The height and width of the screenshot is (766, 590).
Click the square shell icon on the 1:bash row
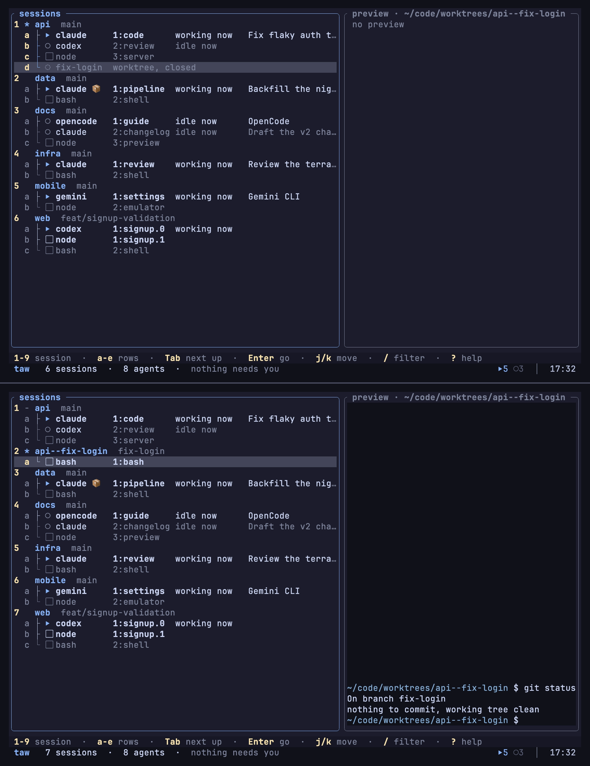(49, 462)
